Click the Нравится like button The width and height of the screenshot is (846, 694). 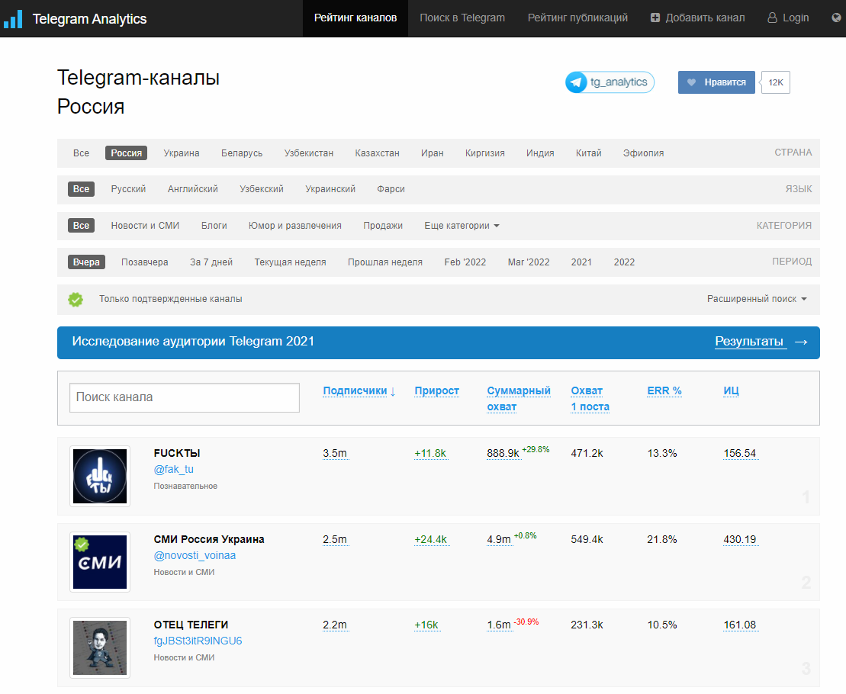coord(716,82)
